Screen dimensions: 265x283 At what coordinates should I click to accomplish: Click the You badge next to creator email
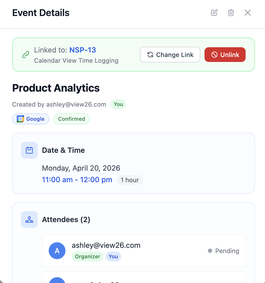point(118,104)
